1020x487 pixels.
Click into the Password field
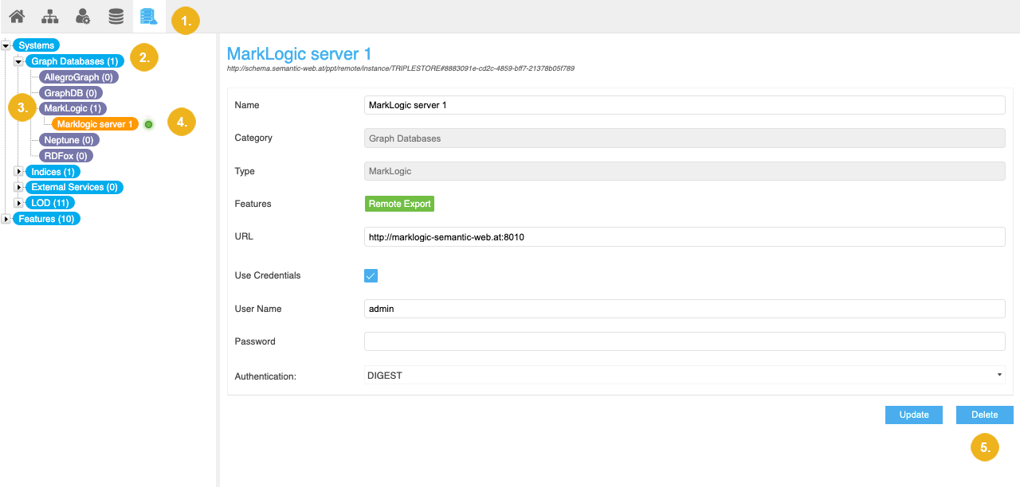pos(684,341)
